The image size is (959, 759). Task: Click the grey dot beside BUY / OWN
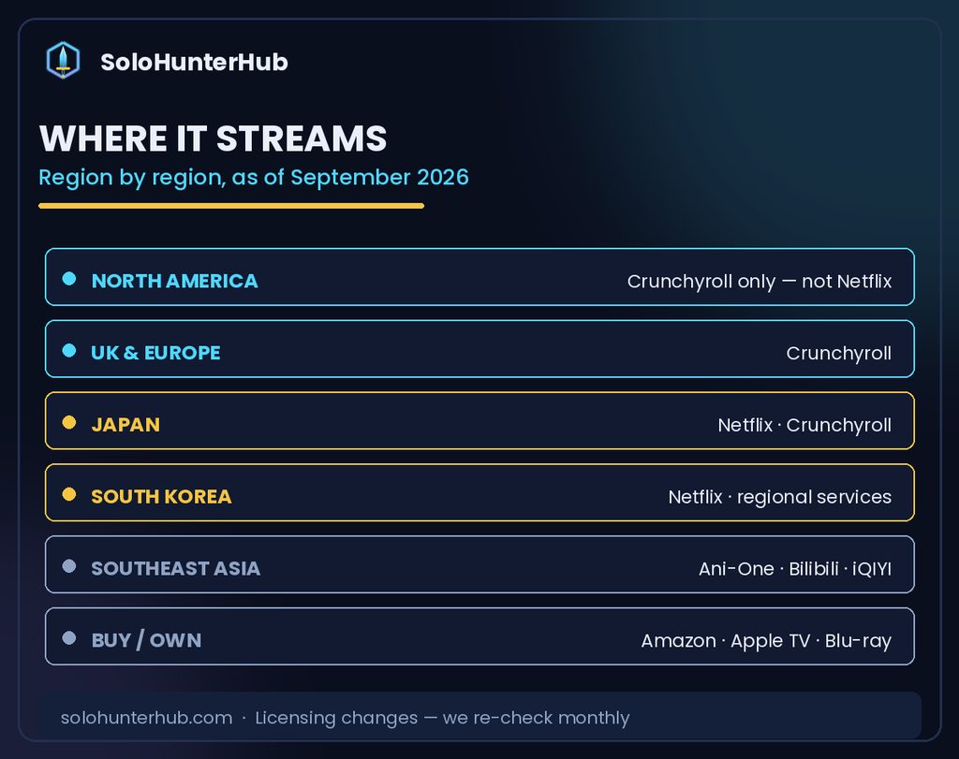(x=69, y=638)
